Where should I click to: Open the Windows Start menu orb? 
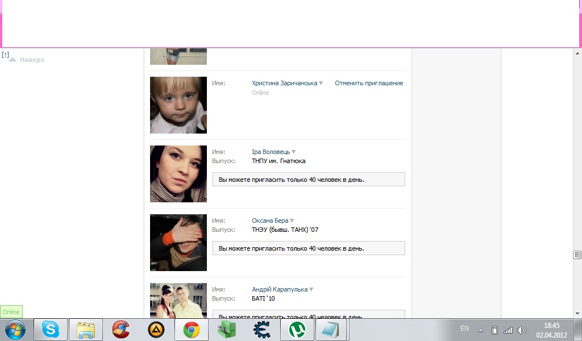(x=15, y=330)
